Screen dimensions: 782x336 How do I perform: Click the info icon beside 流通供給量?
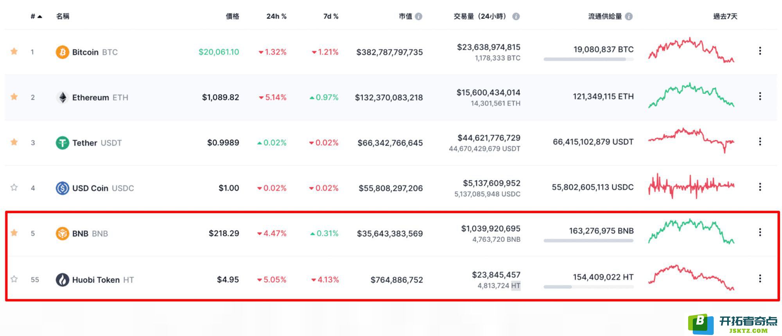pyautogui.click(x=629, y=16)
